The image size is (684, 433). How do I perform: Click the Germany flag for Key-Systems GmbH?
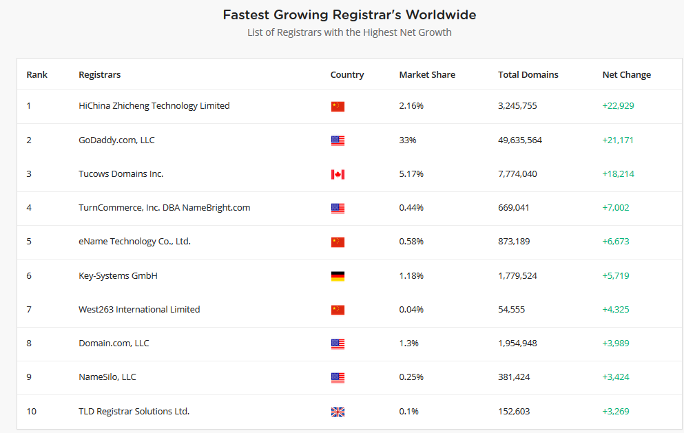pos(338,276)
